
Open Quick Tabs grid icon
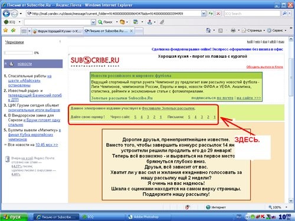click(24, 31)
